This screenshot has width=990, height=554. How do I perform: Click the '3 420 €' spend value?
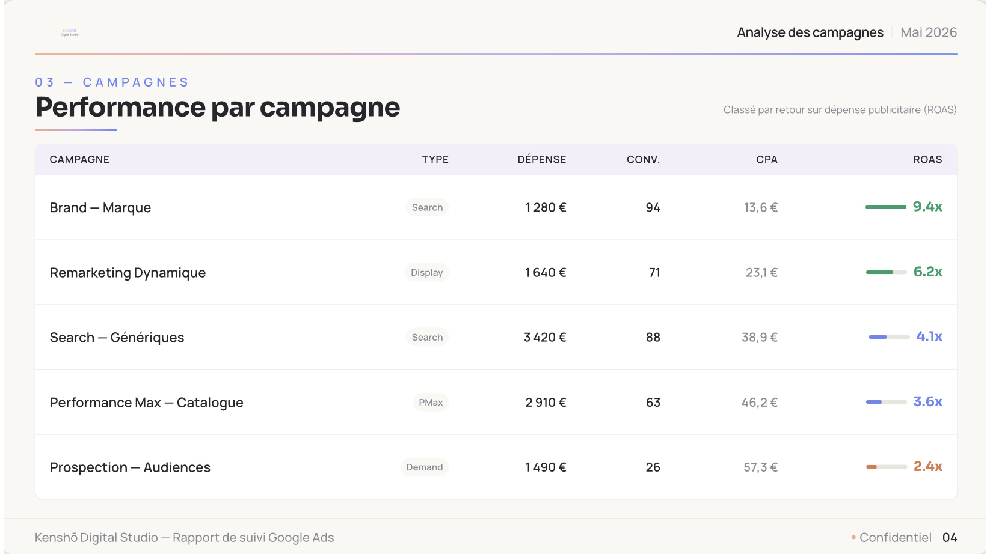click(x=545, y=337)
